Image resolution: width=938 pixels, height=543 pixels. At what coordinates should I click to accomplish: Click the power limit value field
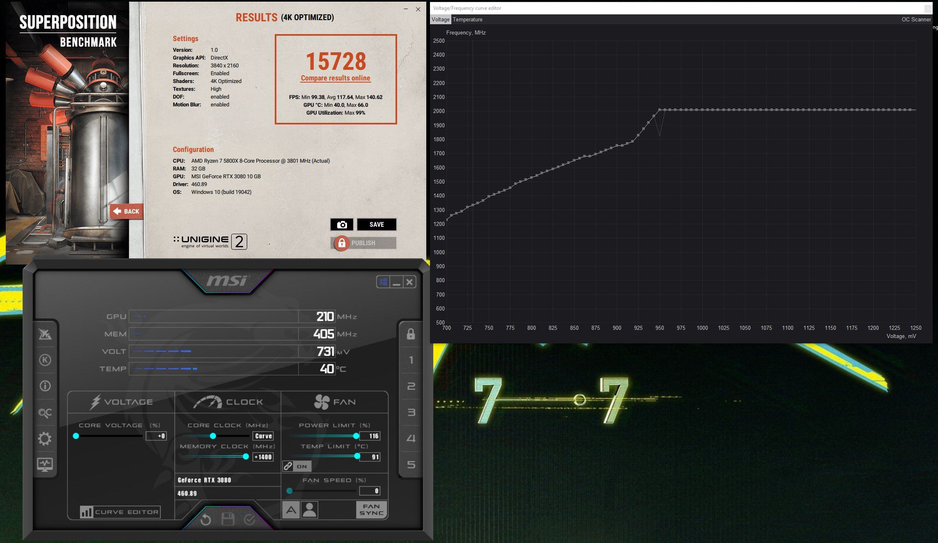[370, 436]
